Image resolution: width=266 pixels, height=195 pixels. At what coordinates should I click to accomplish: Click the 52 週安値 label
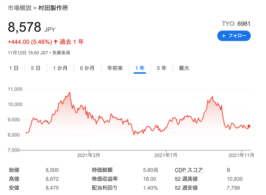point(186,188)
